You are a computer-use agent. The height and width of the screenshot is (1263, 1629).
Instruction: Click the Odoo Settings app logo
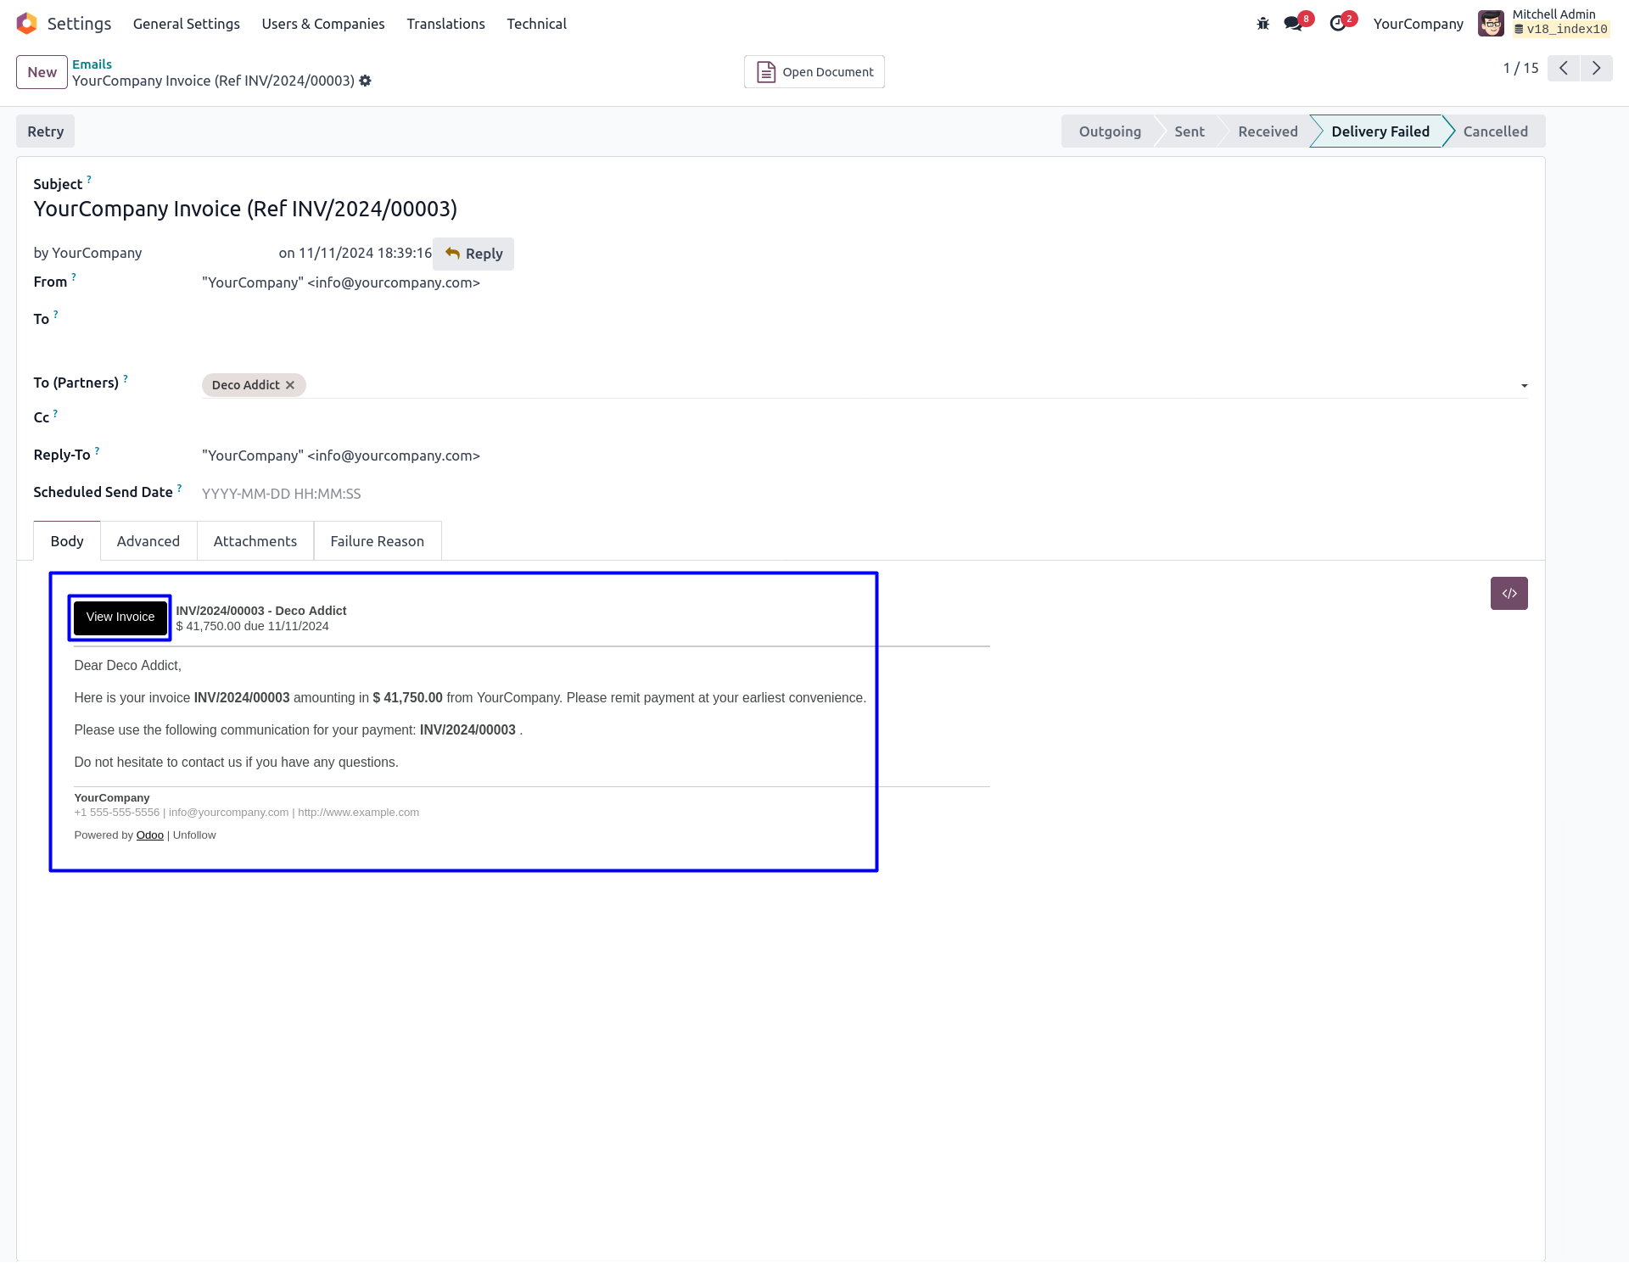click(27, 24)
